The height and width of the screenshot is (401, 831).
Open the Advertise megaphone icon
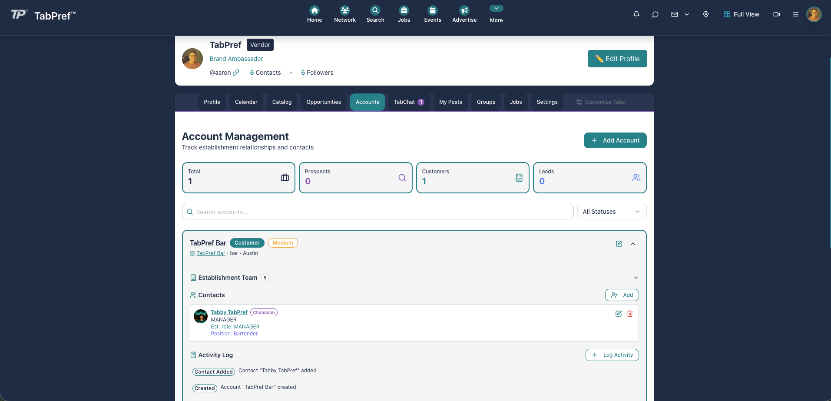tap(464, 10)
